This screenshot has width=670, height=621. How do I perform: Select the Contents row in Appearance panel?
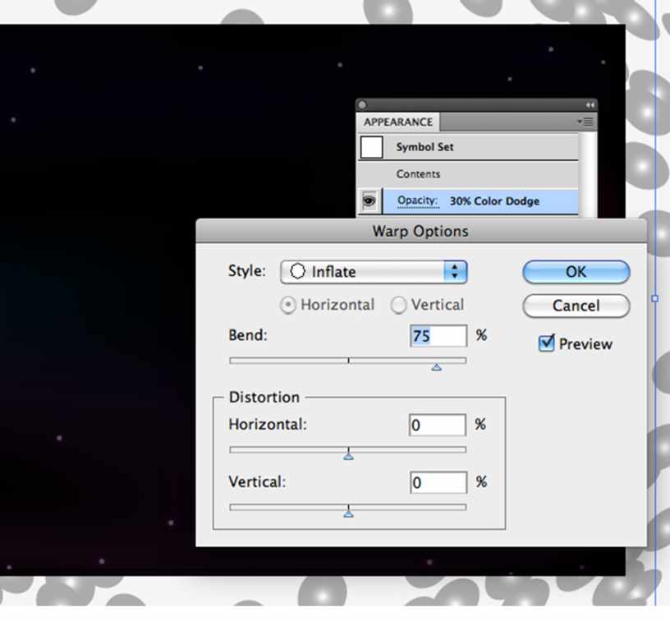point(467,174)
